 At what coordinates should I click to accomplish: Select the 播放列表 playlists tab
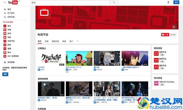[55, 41]
